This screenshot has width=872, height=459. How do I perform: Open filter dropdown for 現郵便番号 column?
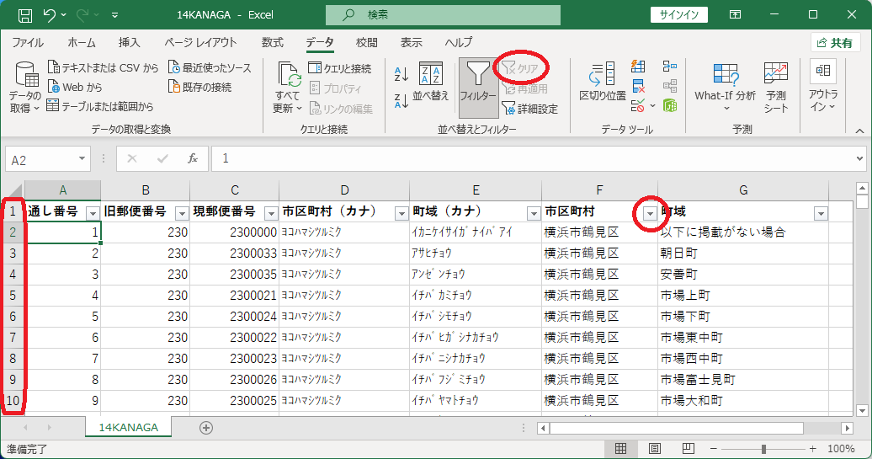click(x=271, y=213)
